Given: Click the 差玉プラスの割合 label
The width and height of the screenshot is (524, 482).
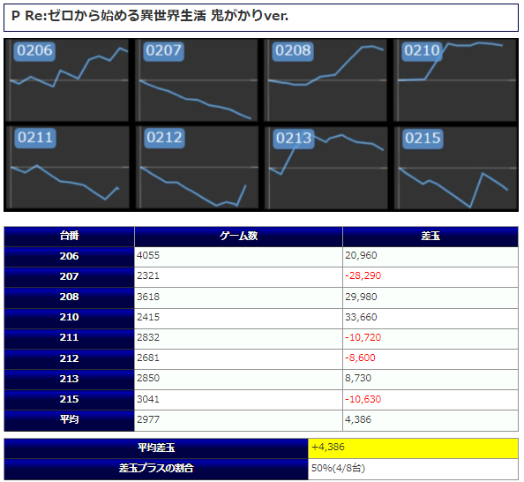Looking at the screenshot, I should click(x=156, y=468).
